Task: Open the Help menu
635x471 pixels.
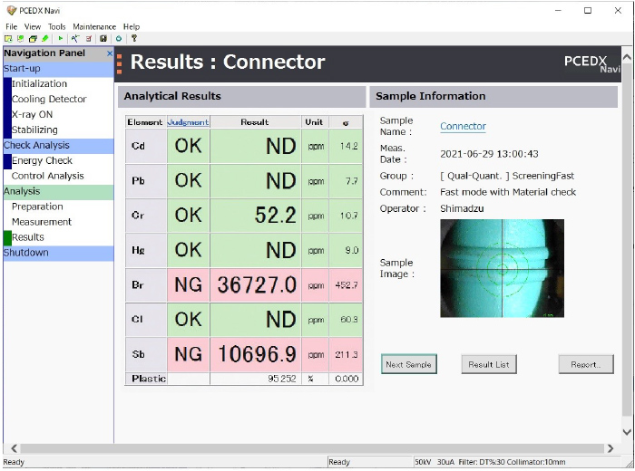Action: point(132,26)
